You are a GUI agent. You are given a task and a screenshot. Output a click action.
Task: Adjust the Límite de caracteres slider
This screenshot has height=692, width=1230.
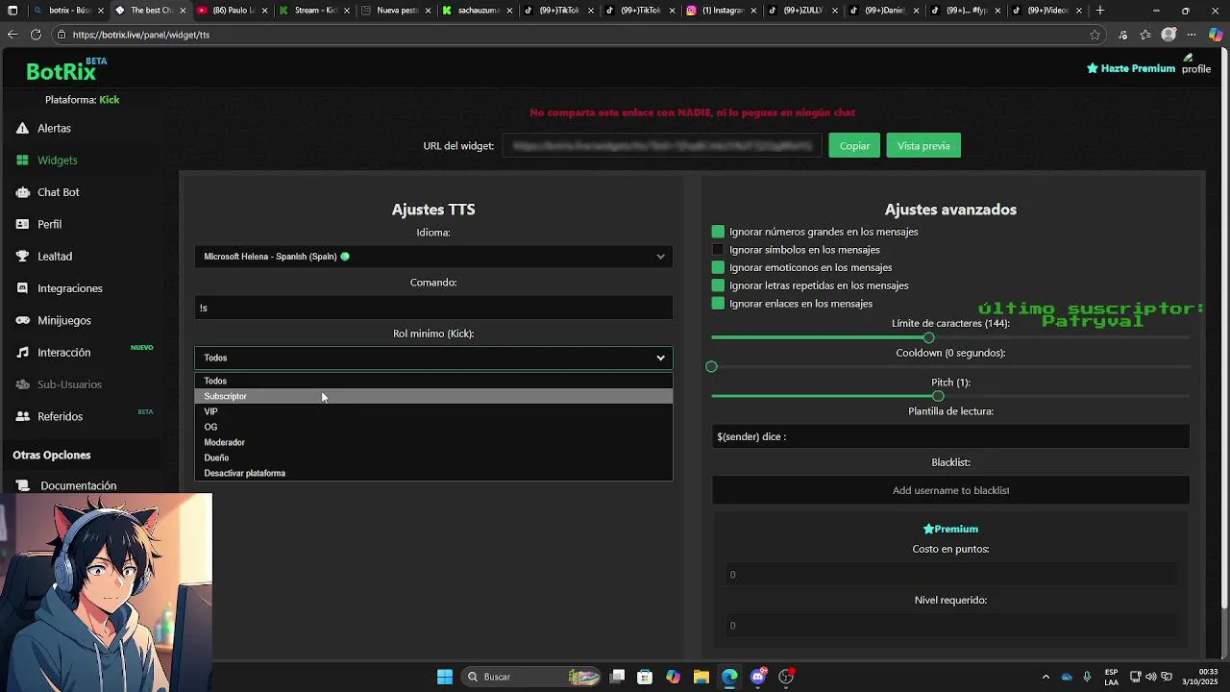click(x=928, y=337)
